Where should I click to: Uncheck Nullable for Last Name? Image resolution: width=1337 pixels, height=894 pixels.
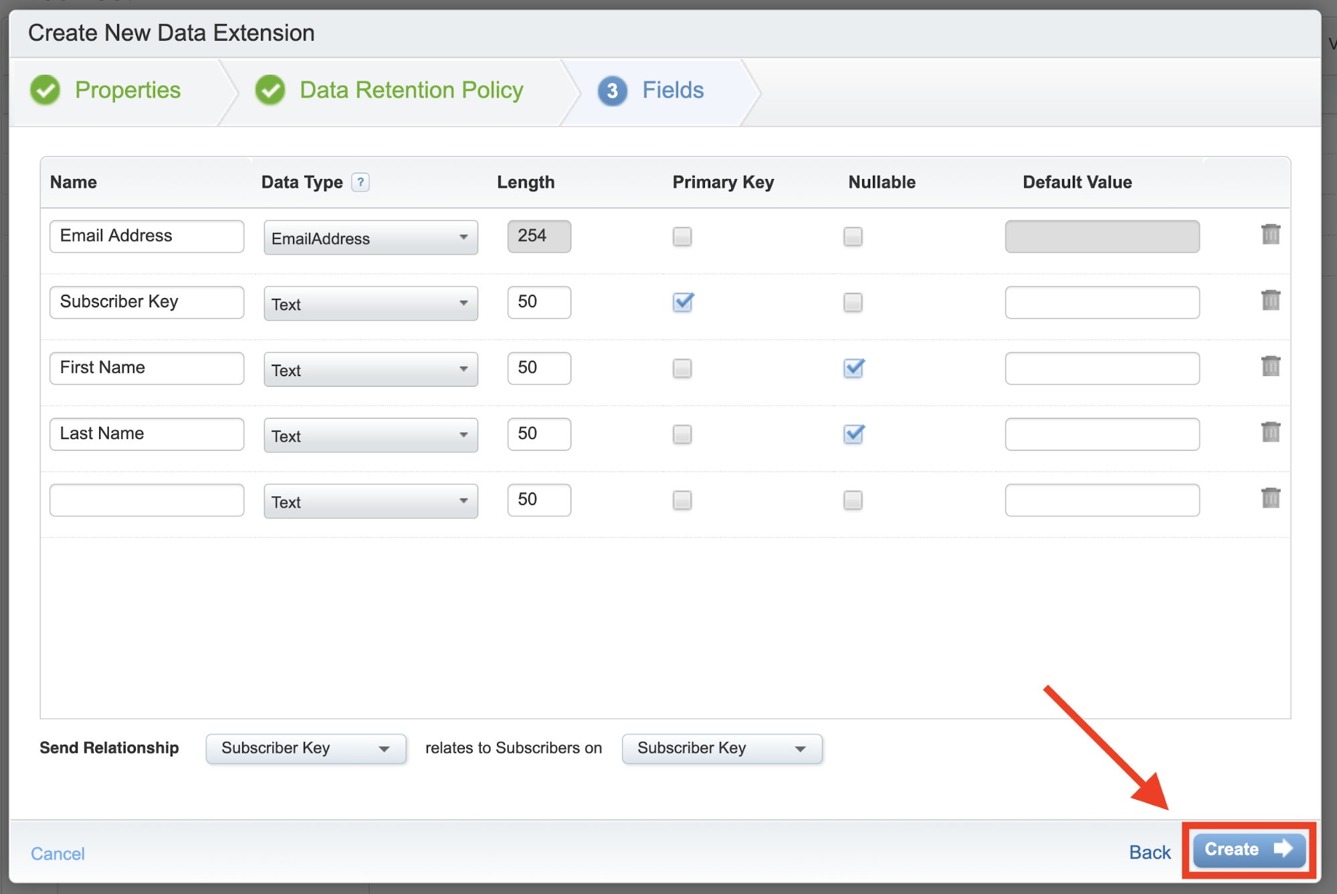853,434
